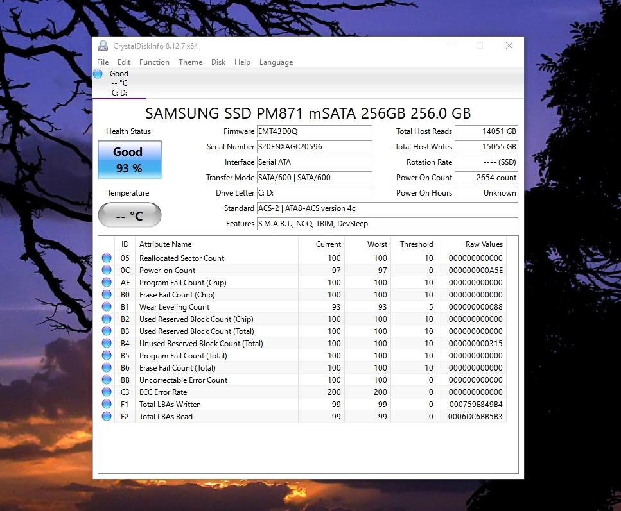
Task: Click the Power On Count value 2654 count
Action: pyautogui.click(x=486, y=178)
